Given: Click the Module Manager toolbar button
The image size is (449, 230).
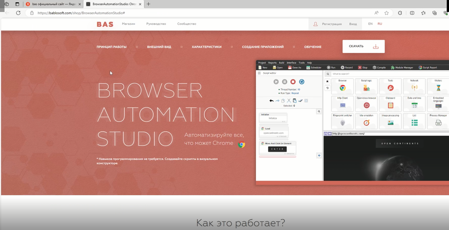Looking at the screenshot, I should click(402, 68).
